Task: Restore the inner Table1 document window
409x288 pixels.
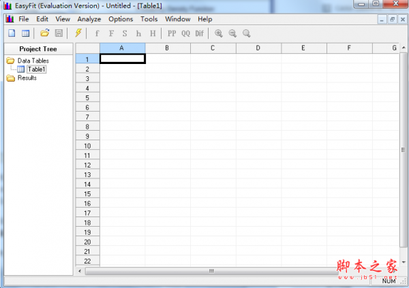Action: 393,19
